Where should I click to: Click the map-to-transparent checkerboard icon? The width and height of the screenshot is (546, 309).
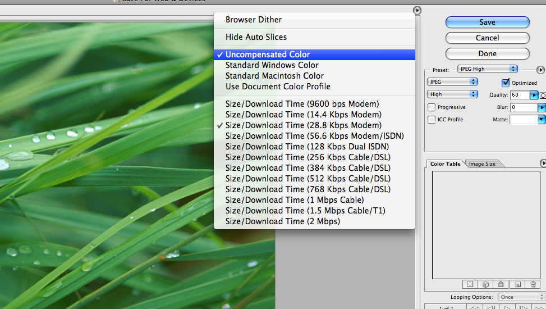click(x=470, y=284)
